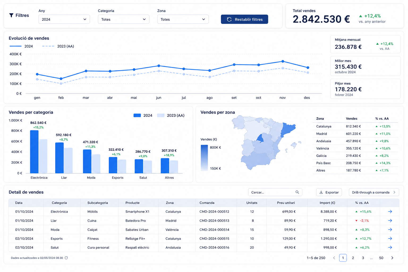
Task: Select Altres row in zone table
Action: [355, 170]
